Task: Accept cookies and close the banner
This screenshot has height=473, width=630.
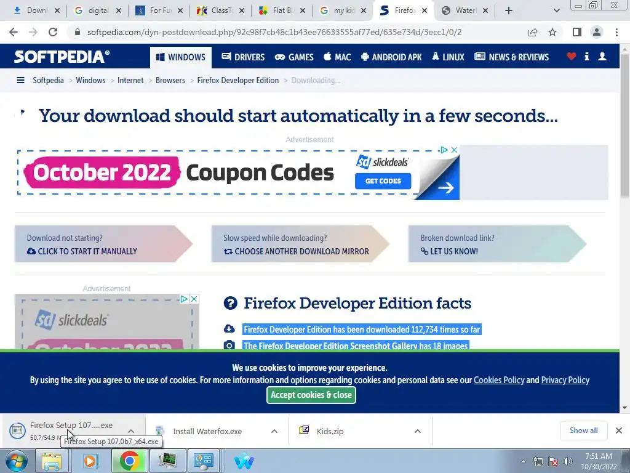Action: pyautogui.click(x=311, y=395)
